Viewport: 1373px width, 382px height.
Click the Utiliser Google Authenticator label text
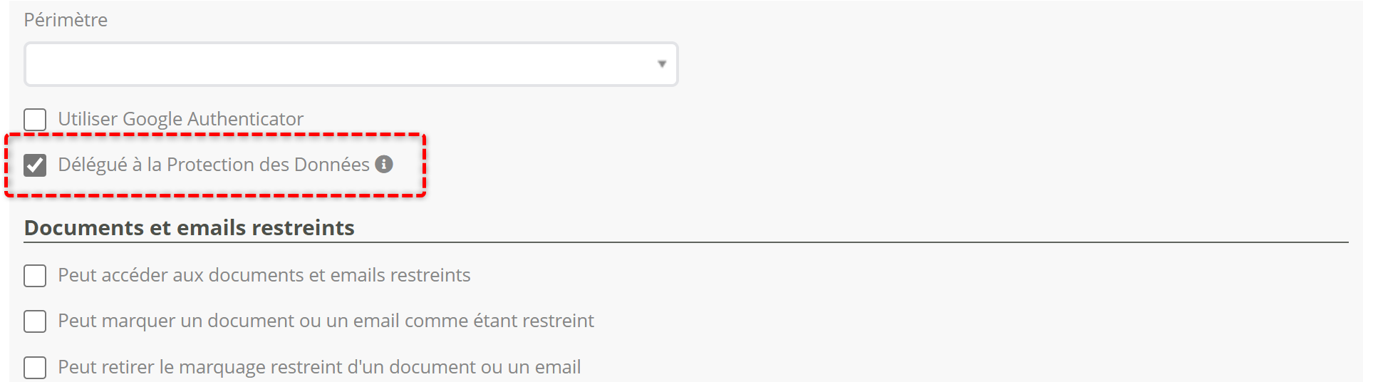180,119
